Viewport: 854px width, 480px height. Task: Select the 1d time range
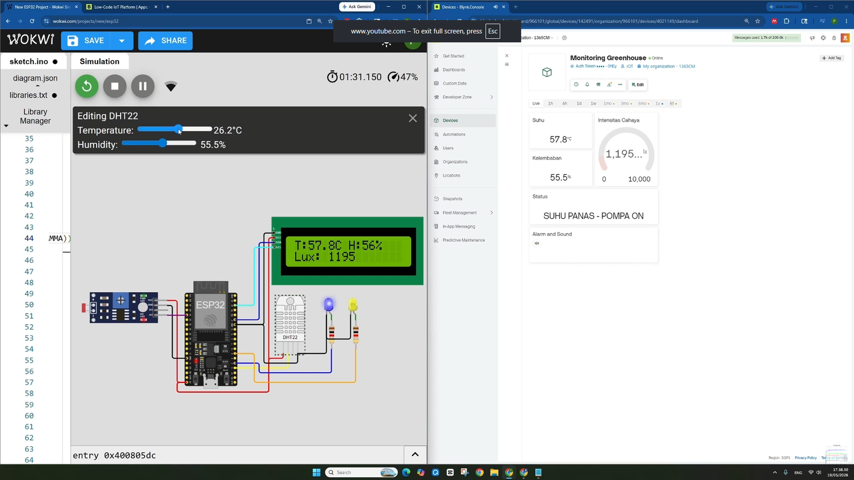point(579,103)
